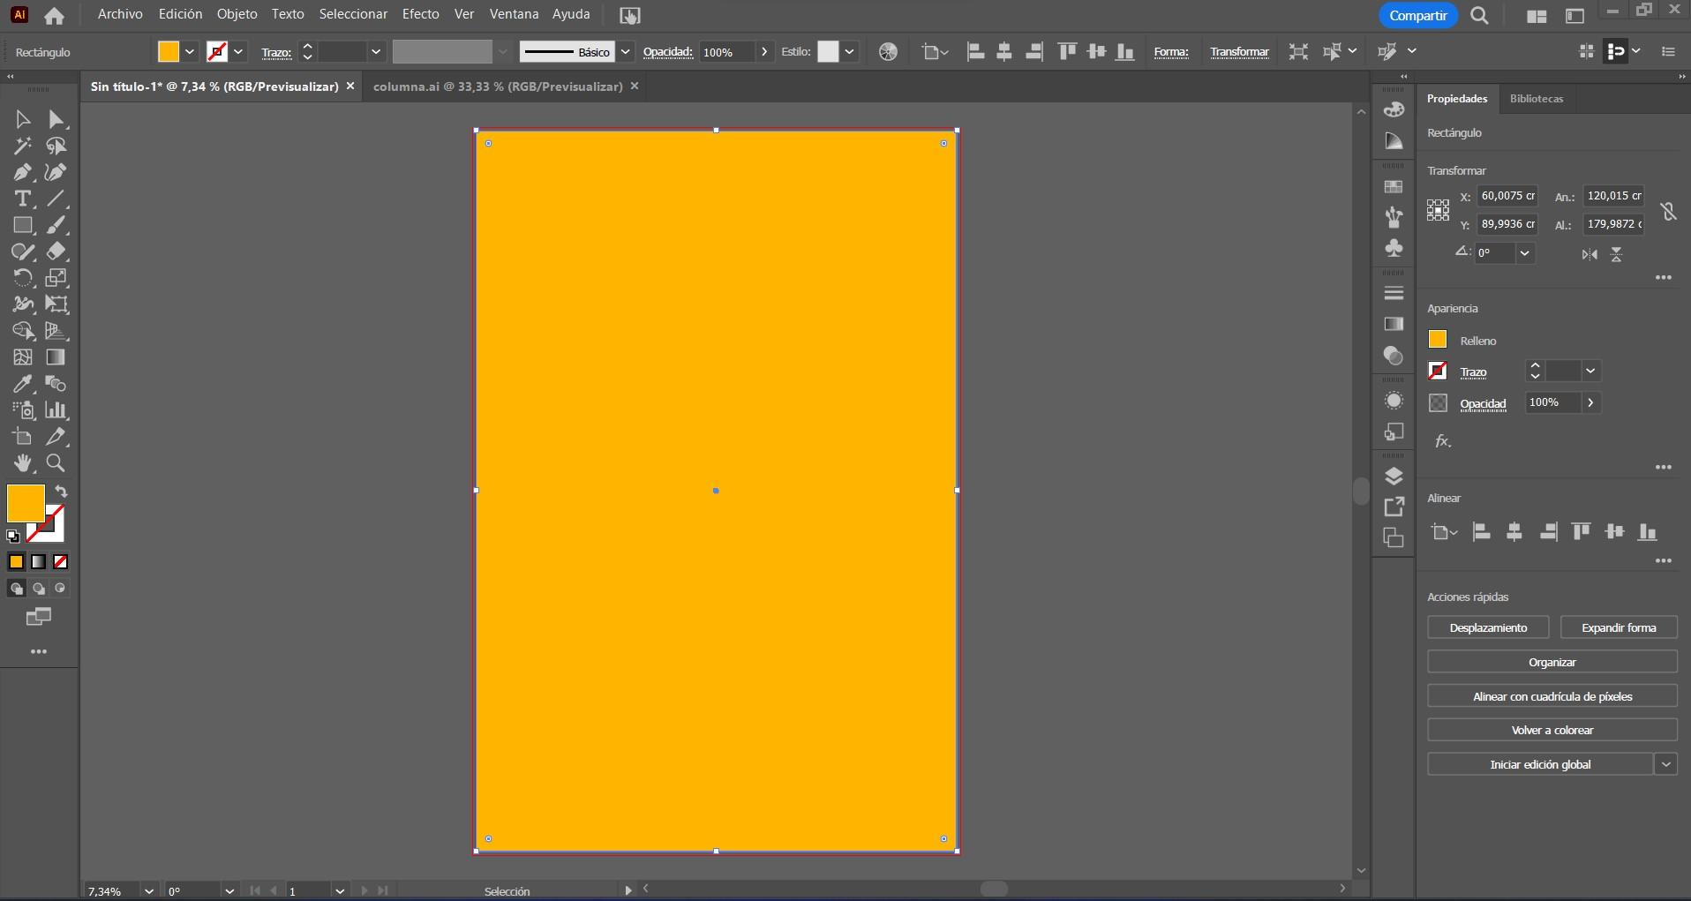The height and width of the screenshot is (901, 1691).
Task: Set paint mode to Color
Action: pyautogui.click(x=16, y=562)
